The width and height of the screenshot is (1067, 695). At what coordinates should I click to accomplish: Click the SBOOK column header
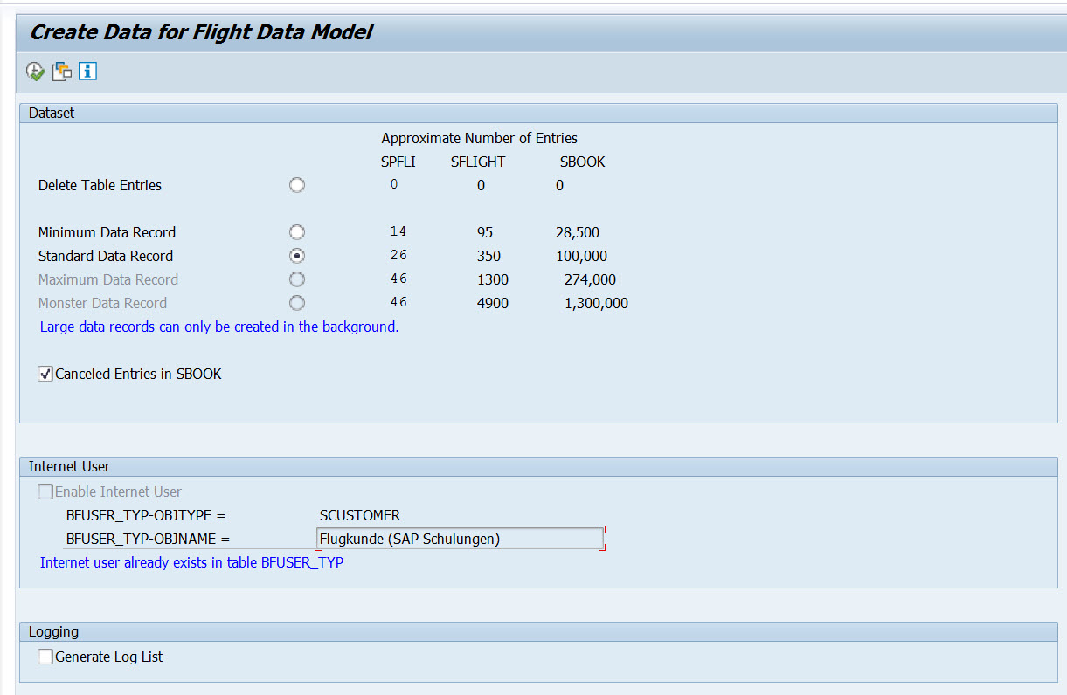(580, 162)
